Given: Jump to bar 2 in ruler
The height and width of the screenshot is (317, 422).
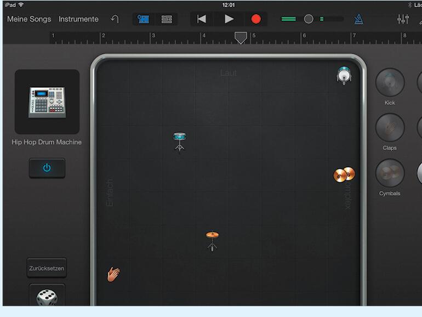Looking at the screenshot, I should (104, 36).
